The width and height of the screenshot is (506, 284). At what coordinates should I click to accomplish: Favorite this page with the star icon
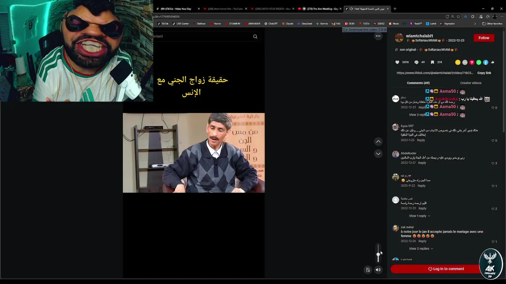458,17
